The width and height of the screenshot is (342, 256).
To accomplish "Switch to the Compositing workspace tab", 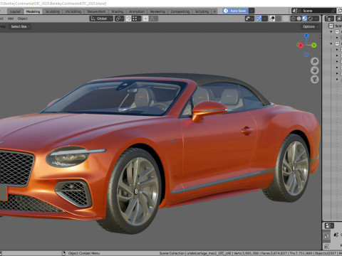I will (180, 11).
